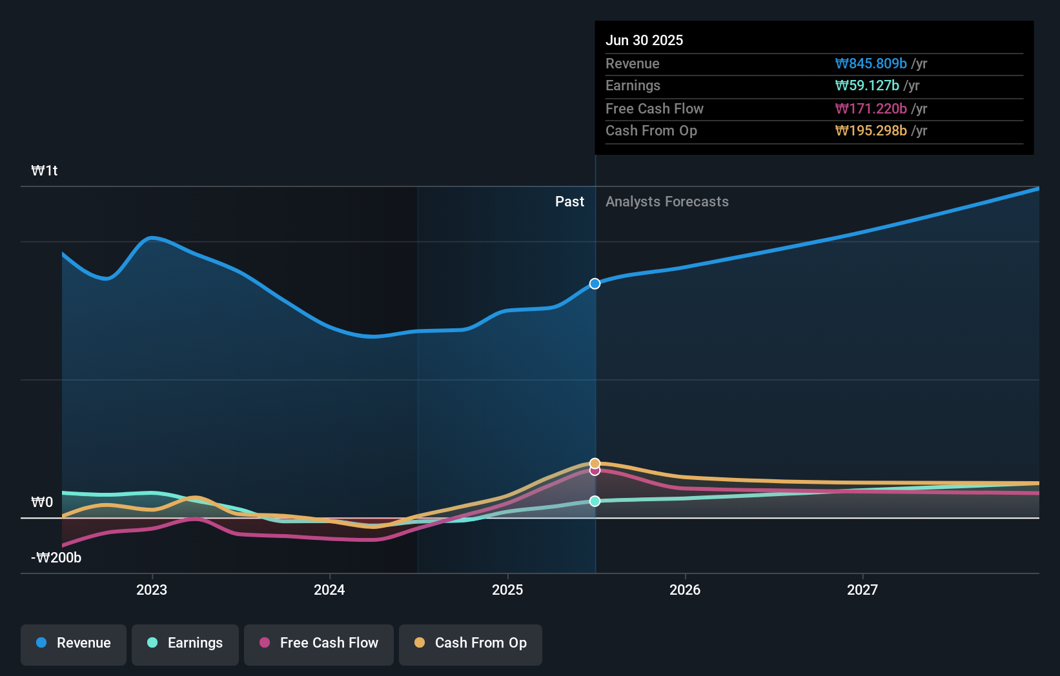Select the teal Earnings marker on chart
This screenshot has width=1060, height=676.
click(594, 501)
